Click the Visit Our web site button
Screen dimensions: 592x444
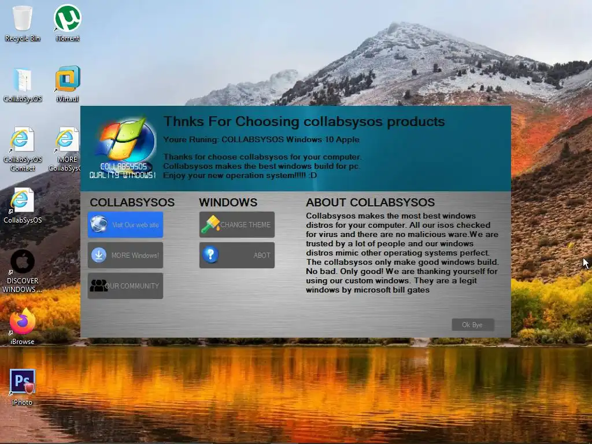click(x=125, y=225)
